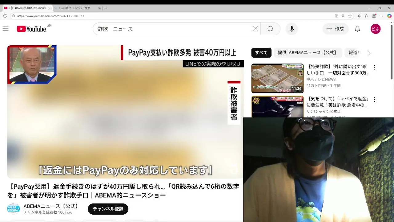
Task: Open the ○○ペイで返金 video thumbnail
Action: (277, 107)
